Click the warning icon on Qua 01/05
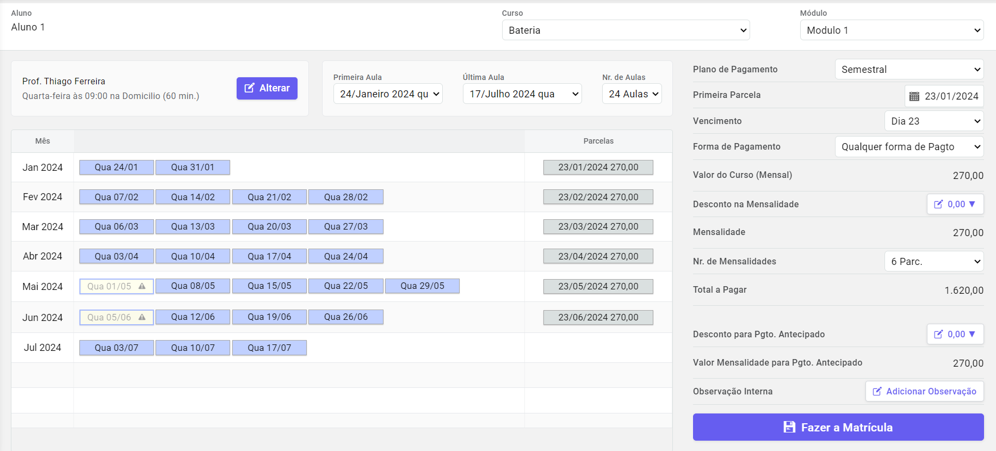Screen dimensions: 996x451 coord(142,286)
